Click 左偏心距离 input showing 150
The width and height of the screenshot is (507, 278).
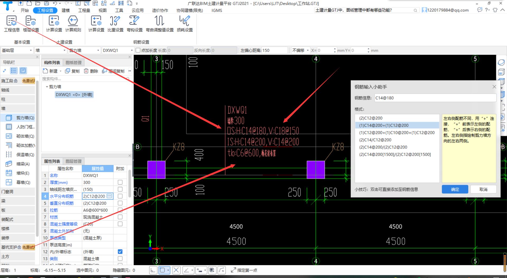(274, 50)
